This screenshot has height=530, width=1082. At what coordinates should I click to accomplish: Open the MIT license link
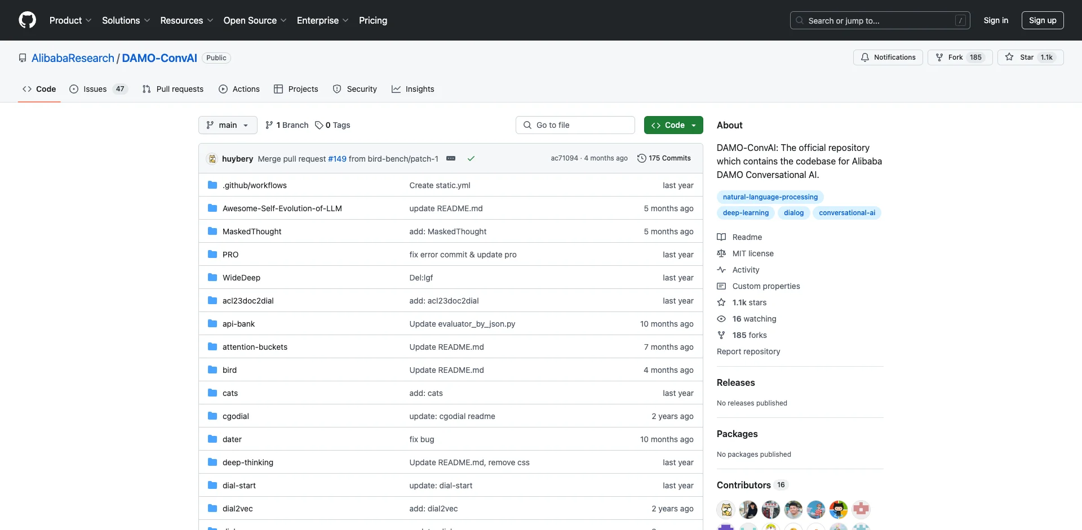coord(746,253)
